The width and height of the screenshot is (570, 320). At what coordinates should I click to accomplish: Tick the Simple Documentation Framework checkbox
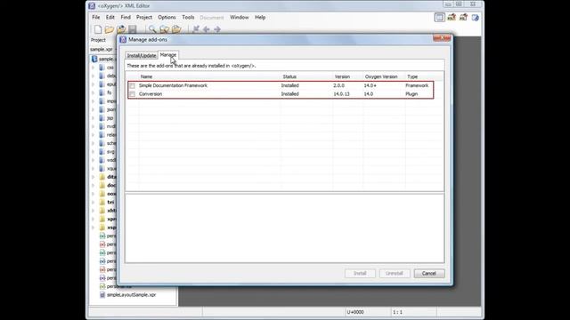click(133, 85)
